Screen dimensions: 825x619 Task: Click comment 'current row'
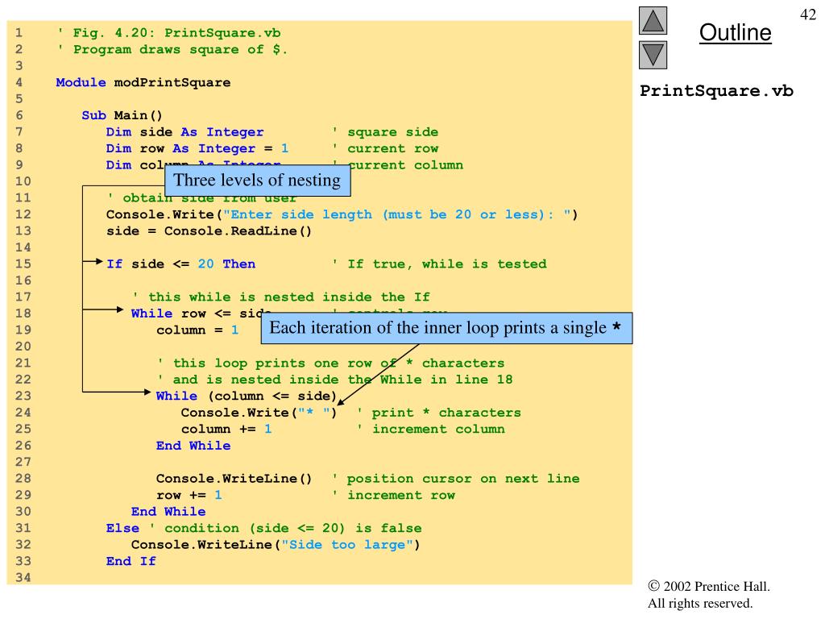click(386, 148)
